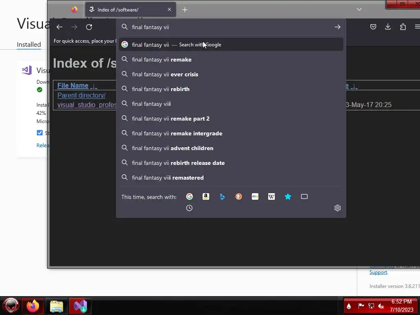The image size is (420, 315).
Task: Click the Visual Studio logo in Installer
Action: coord(27,70)
